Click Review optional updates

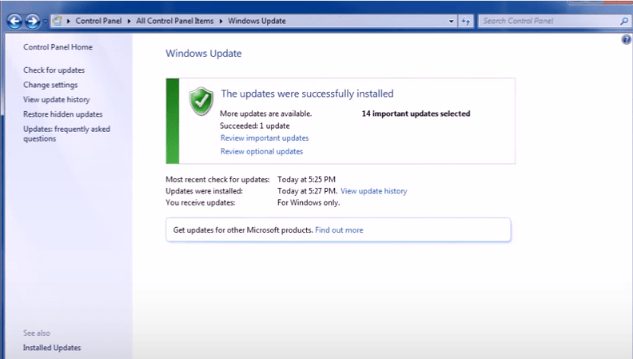click(x=261, y=151)
